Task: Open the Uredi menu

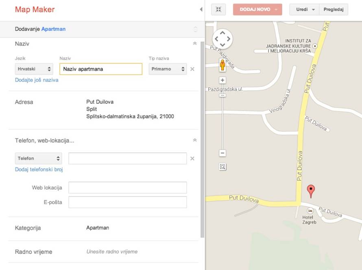Action: [304, 10]
